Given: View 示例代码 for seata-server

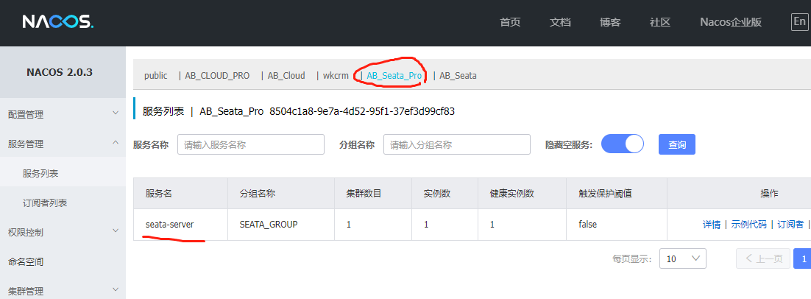Looking at the screenshot, I should pos(748,224).
